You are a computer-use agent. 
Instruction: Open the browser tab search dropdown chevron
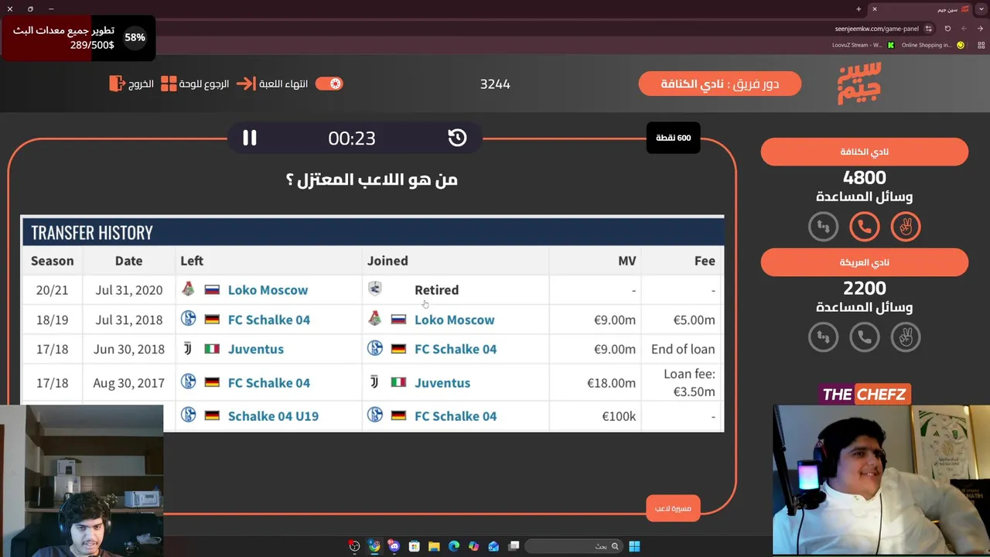click(x=981, y=9)
